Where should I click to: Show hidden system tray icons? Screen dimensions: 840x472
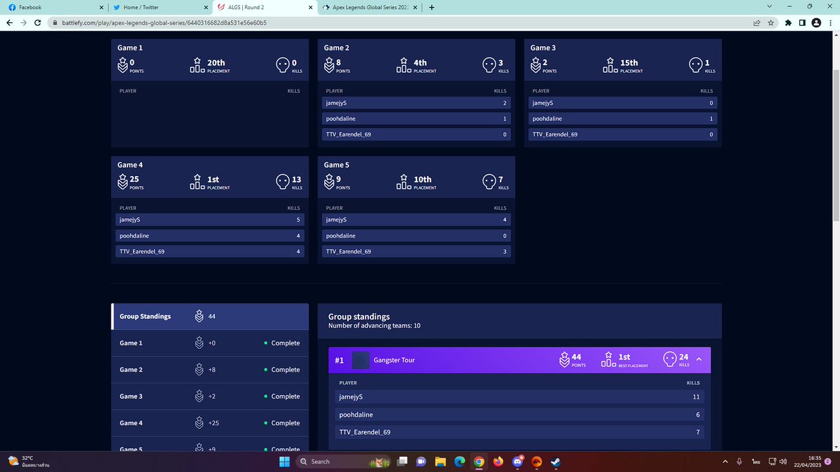(724, 462)
